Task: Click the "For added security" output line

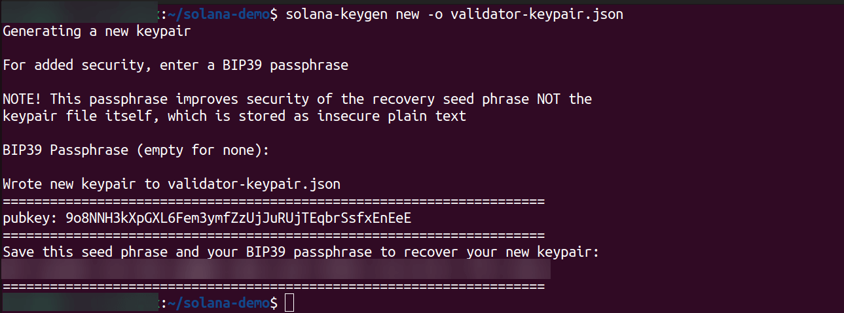Action: coord(175,65)
